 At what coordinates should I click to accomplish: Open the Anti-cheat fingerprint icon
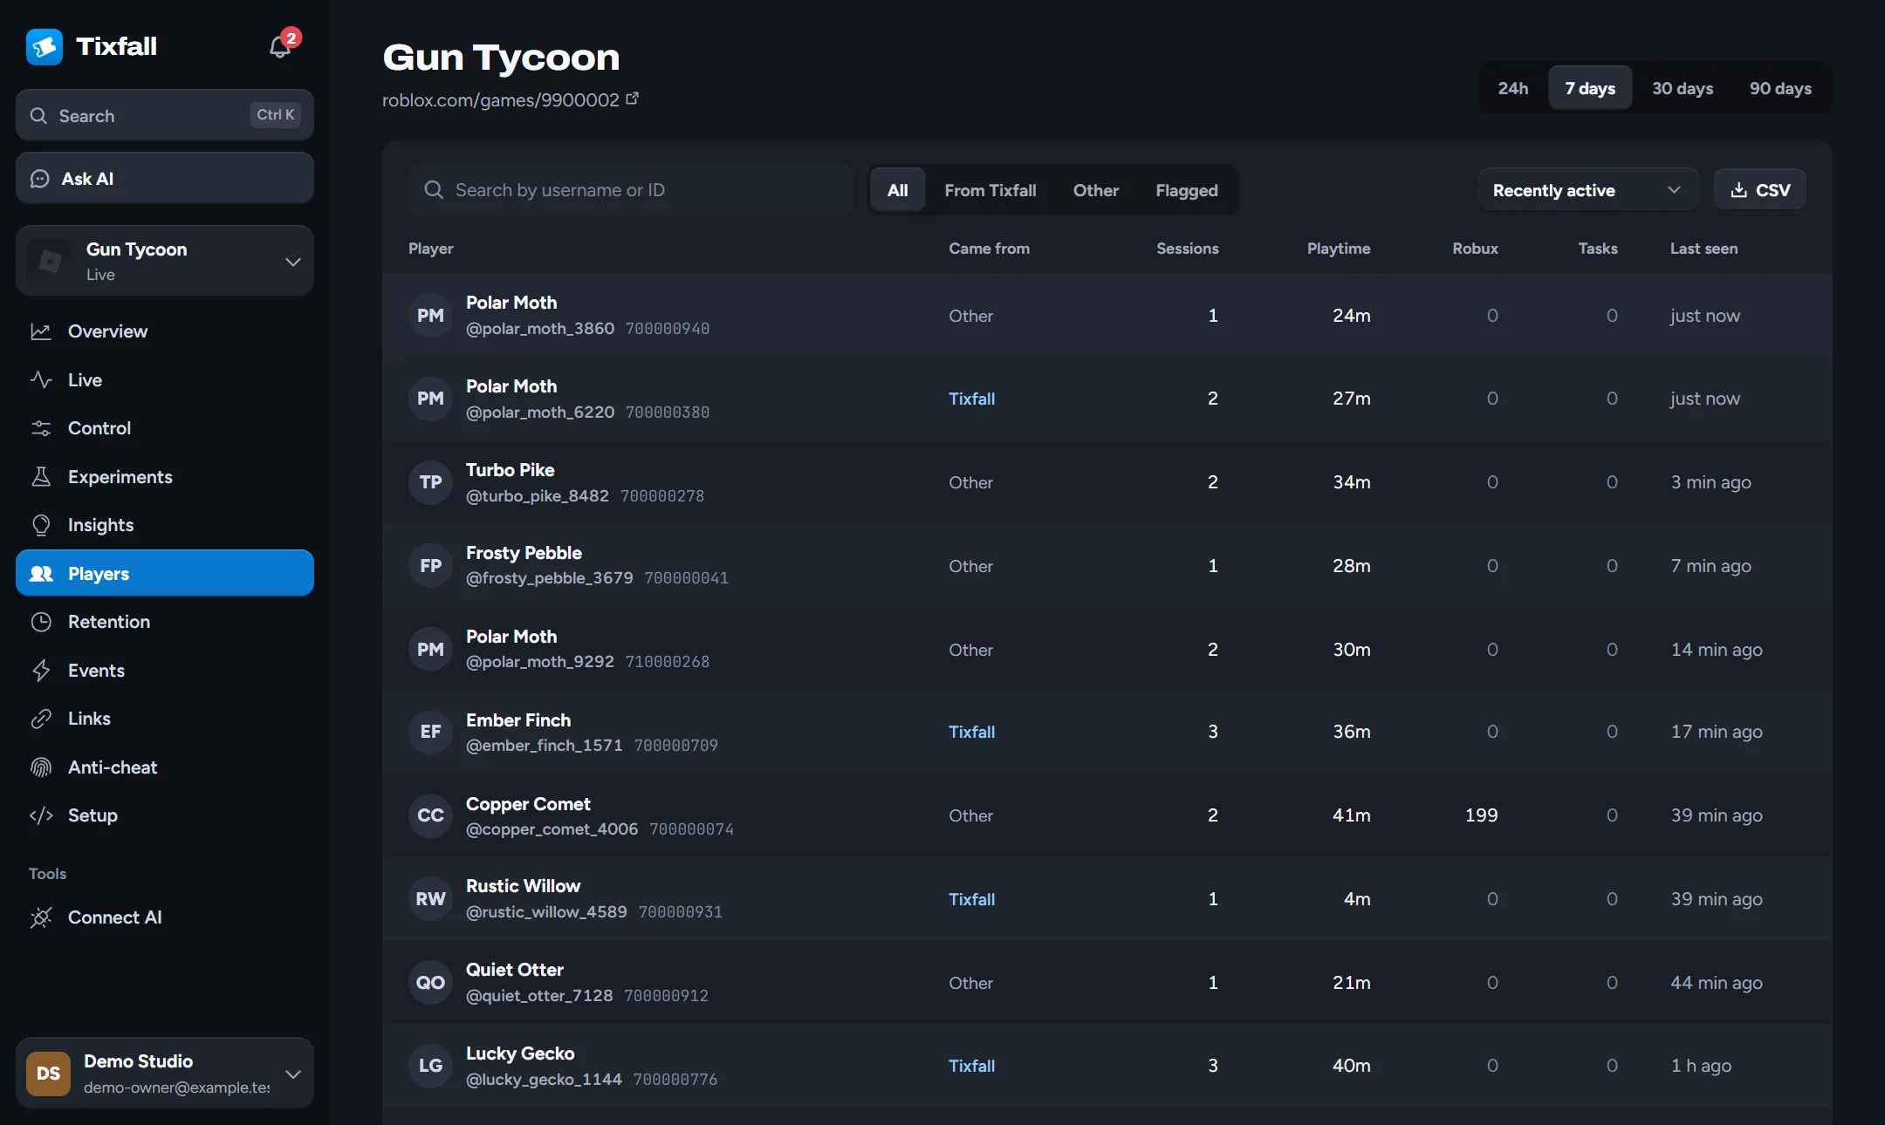pos(41,767)
